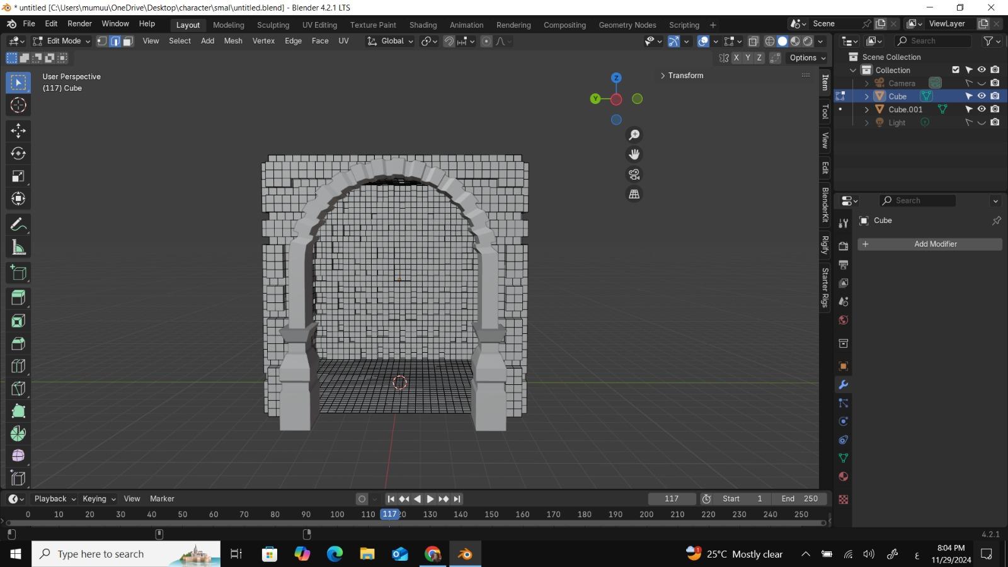Switch to wireframe viewport shading
The image size is (1008, 567).
770,41
